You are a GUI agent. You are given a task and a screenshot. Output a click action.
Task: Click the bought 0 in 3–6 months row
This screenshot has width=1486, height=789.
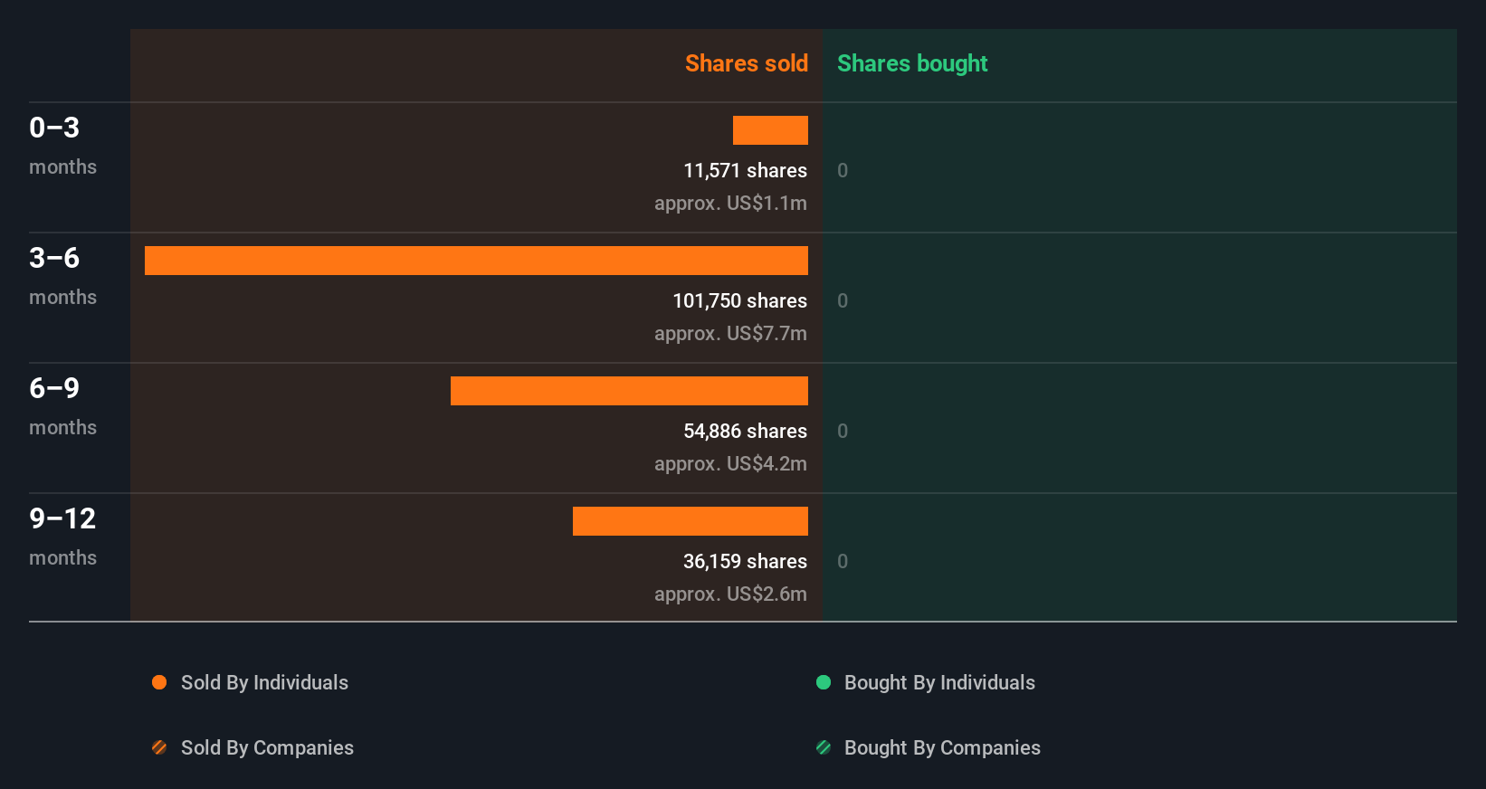click(x=843, y=300)
